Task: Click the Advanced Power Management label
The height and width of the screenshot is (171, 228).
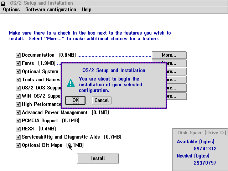Action: click(x=66, y=113)
